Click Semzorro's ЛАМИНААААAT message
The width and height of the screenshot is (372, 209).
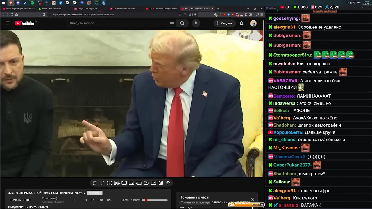(313, 96)
